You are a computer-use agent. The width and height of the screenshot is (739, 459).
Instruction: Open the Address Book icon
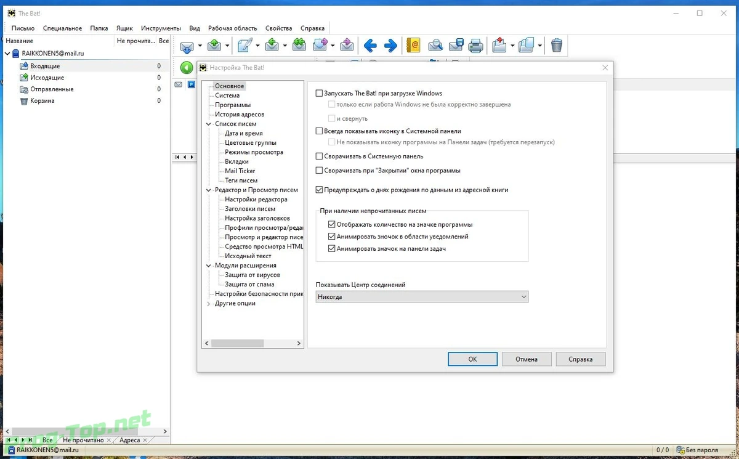[414, 45]
